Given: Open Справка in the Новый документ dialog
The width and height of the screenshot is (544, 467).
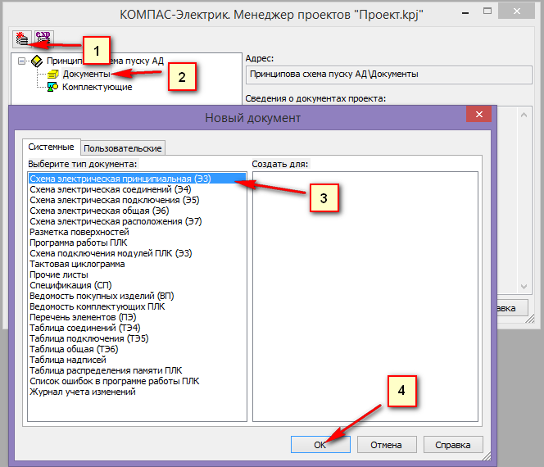Looking at the screenshot, I should pyautogui.click(x=453, y=445).
